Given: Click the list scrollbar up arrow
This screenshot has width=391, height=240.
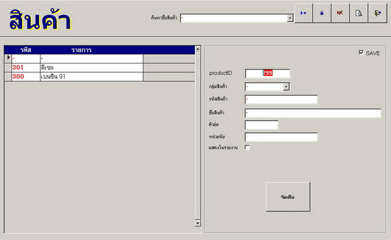Looking at the screenshot, I should coord(197,49).
